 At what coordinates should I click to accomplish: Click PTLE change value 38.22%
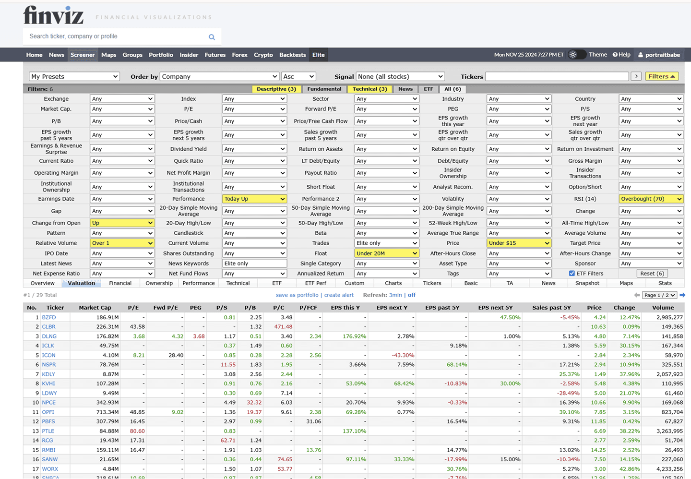pyautogui.click(x=630, y=431)
